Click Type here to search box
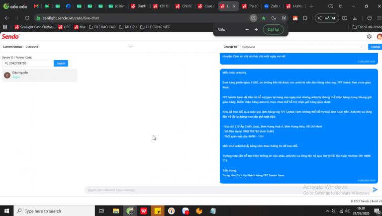Screen dimensions: 382x216 [54, 211]
